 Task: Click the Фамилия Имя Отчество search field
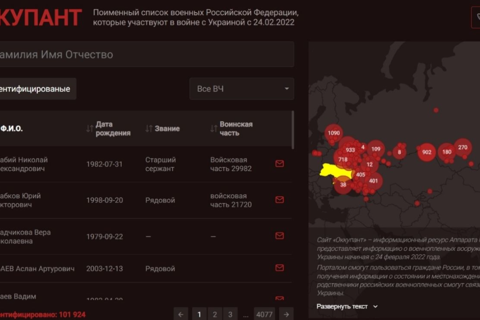[x=144, y=54]
